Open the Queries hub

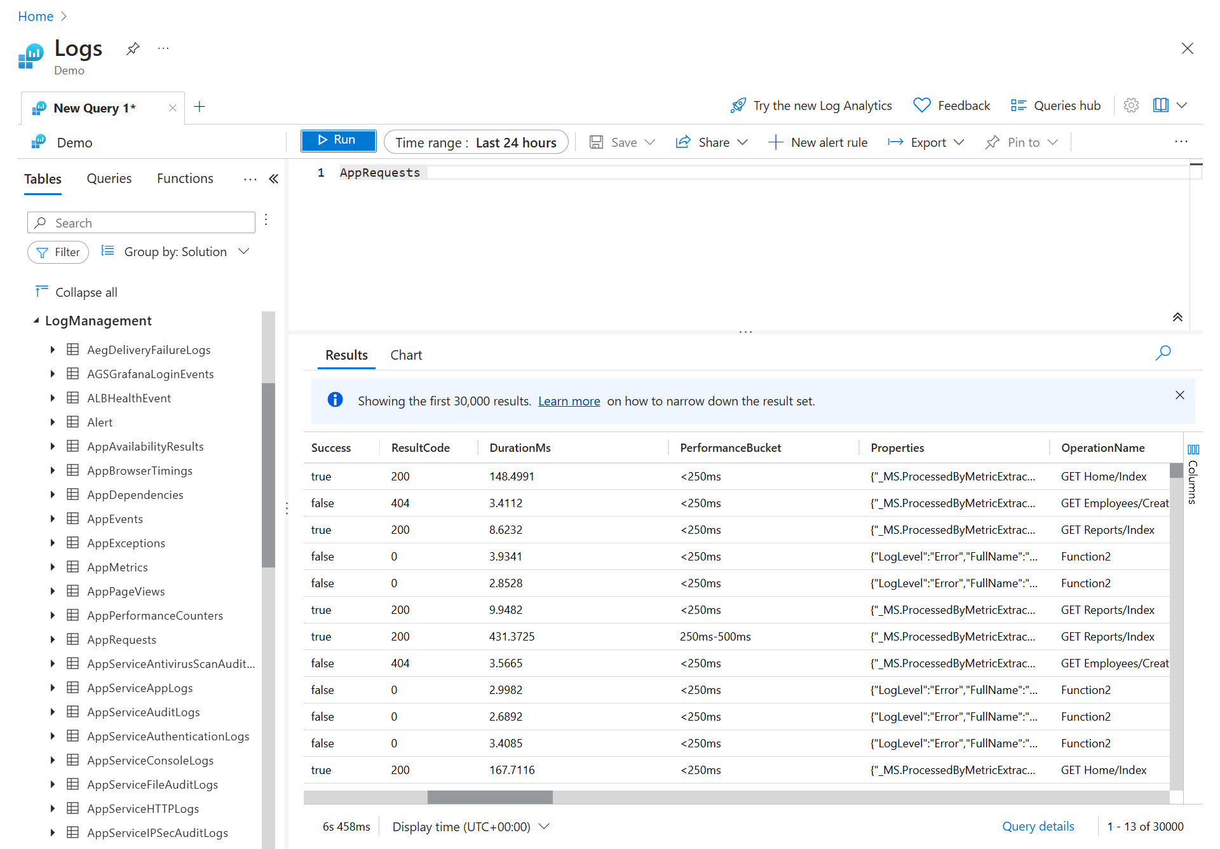pos(1055,105)
